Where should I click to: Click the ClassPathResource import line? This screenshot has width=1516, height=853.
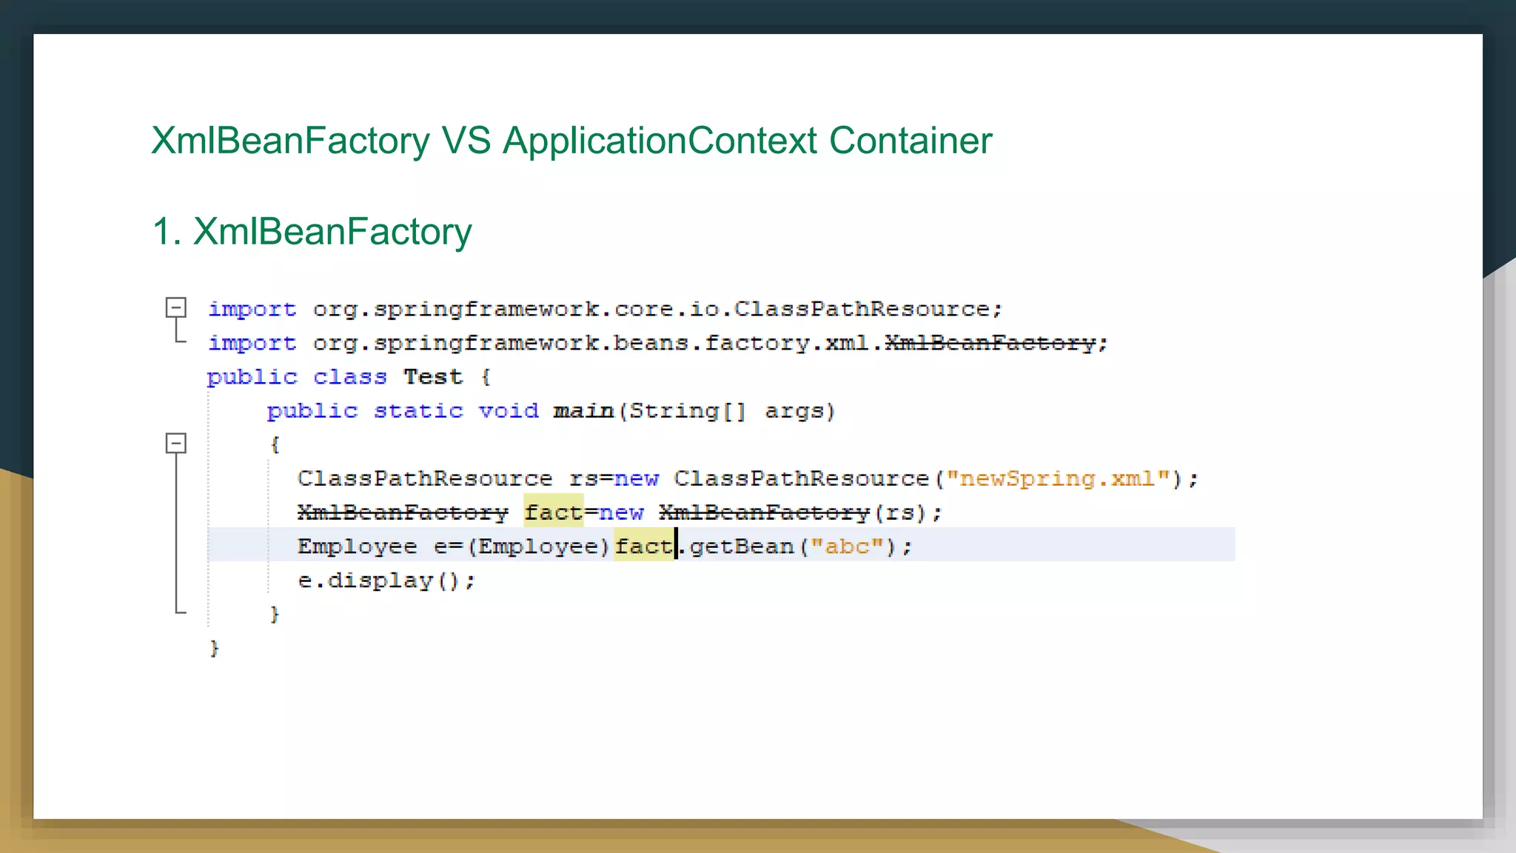pyautogui.click(x=605, y=309)
